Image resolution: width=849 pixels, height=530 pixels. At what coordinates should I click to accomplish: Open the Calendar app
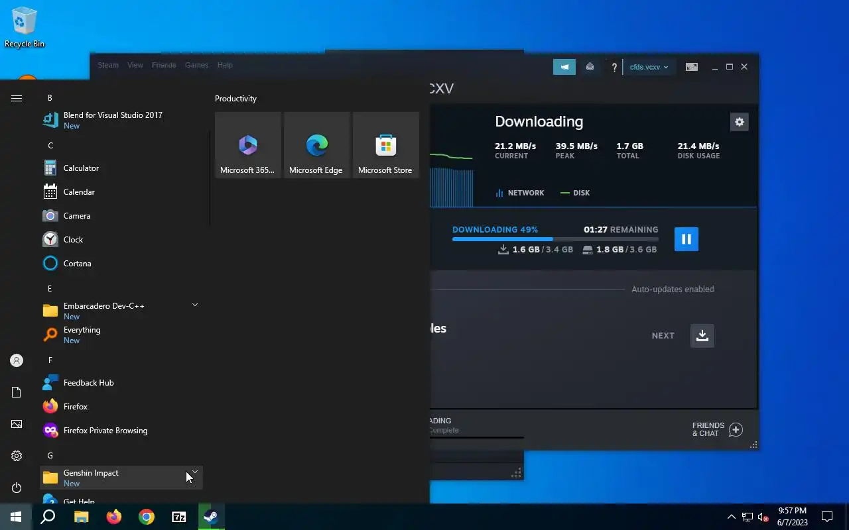pos(121,192)
